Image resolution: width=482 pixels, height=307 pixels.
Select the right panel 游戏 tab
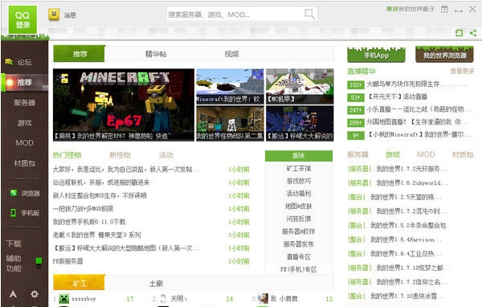[x=393, y=154]
